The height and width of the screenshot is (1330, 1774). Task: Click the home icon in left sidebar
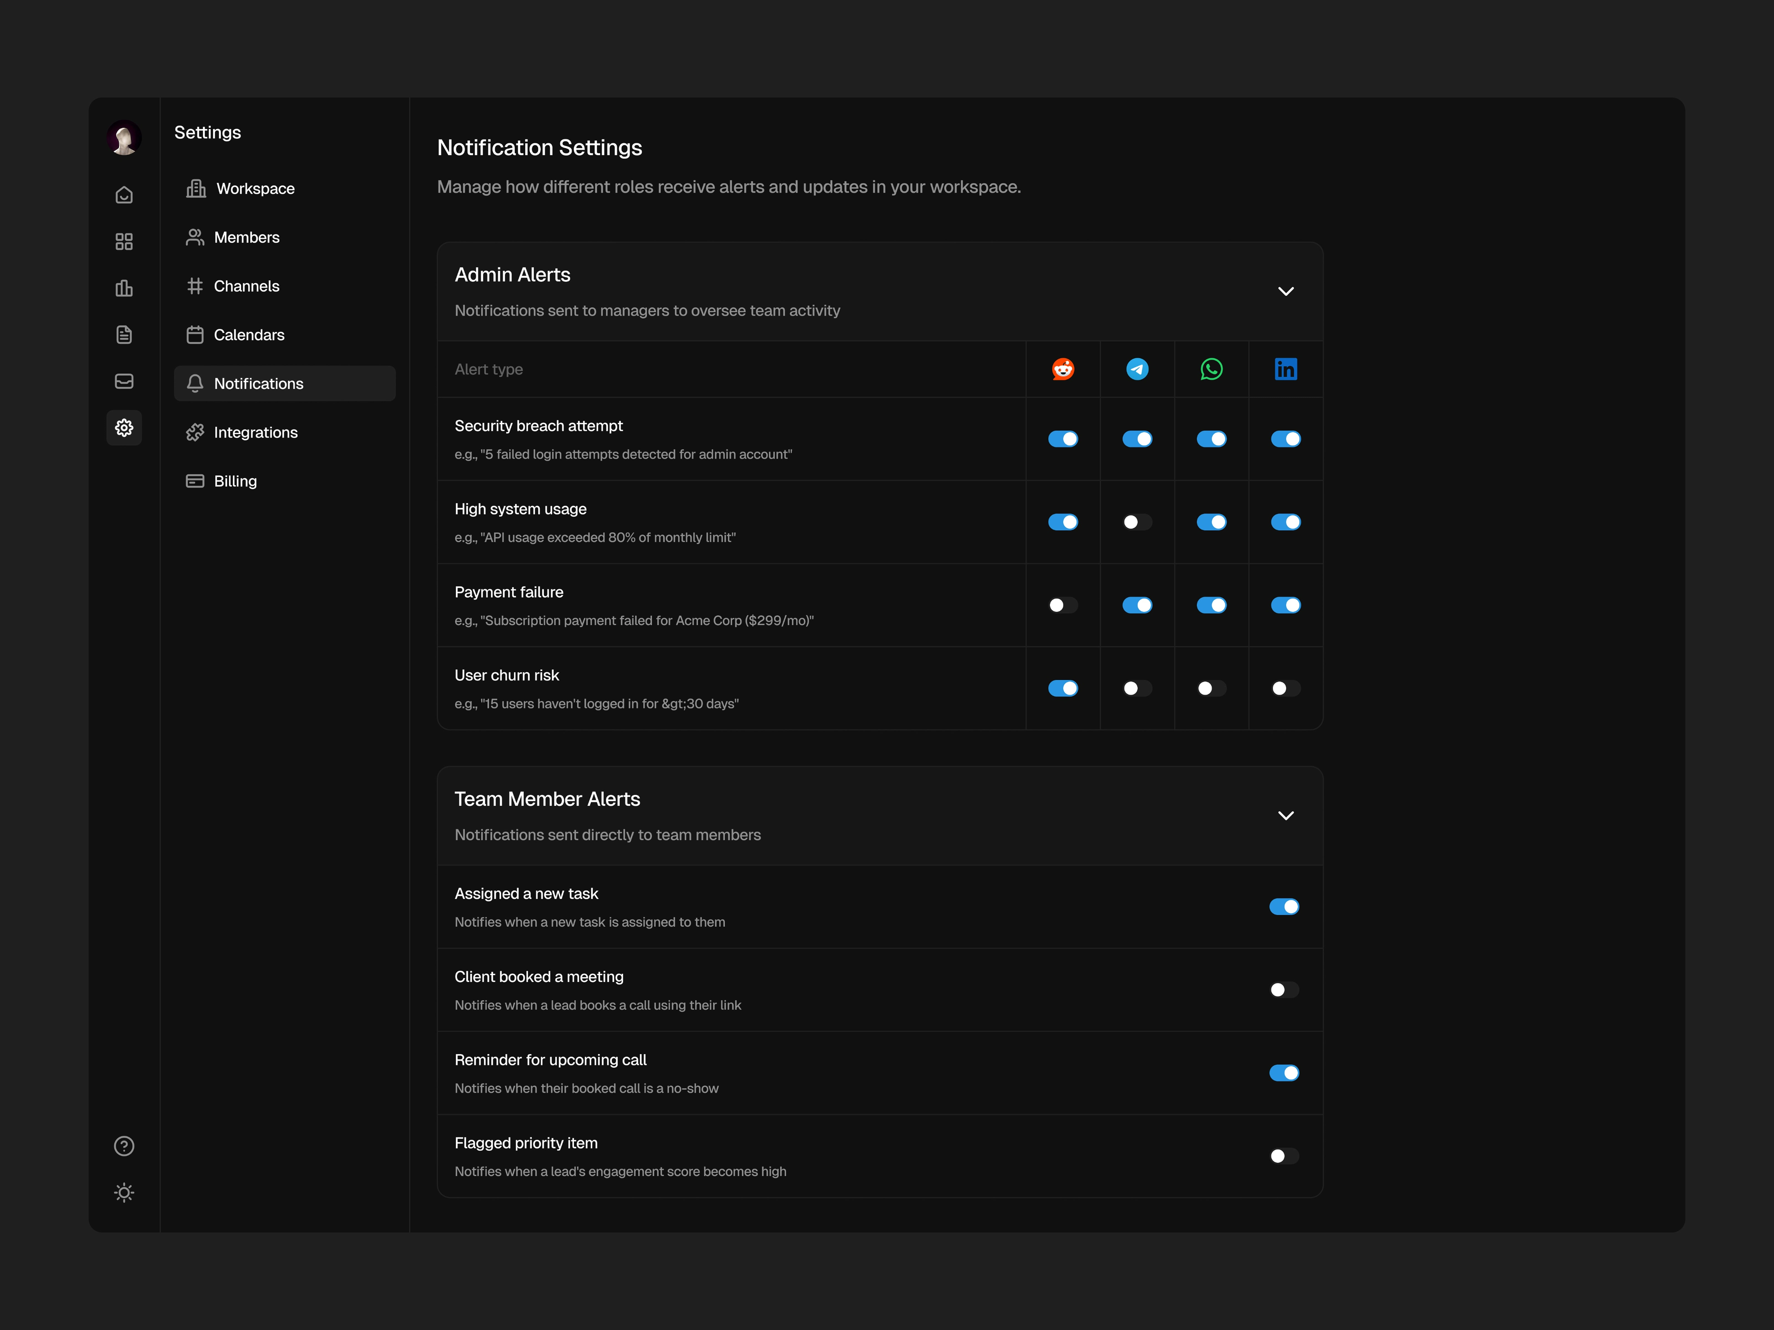tap(124, 195)
